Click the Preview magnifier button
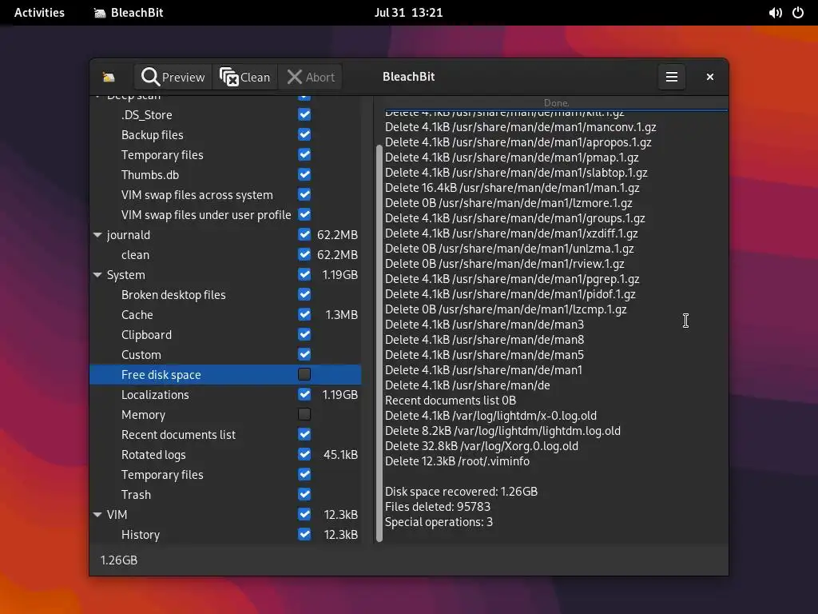 [173, 78]
